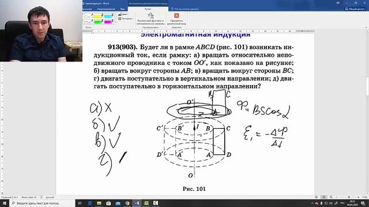Expand the pens gallery more arrow

tap(115, 22)
